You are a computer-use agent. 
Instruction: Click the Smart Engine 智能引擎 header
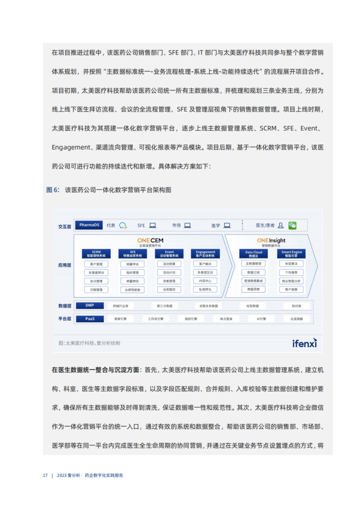tap(292, 254)
